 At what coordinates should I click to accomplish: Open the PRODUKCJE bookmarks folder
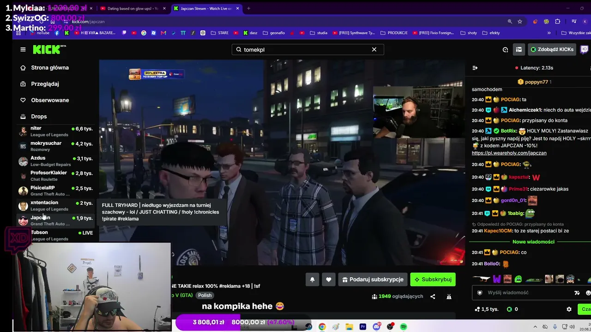pos(393,33)
